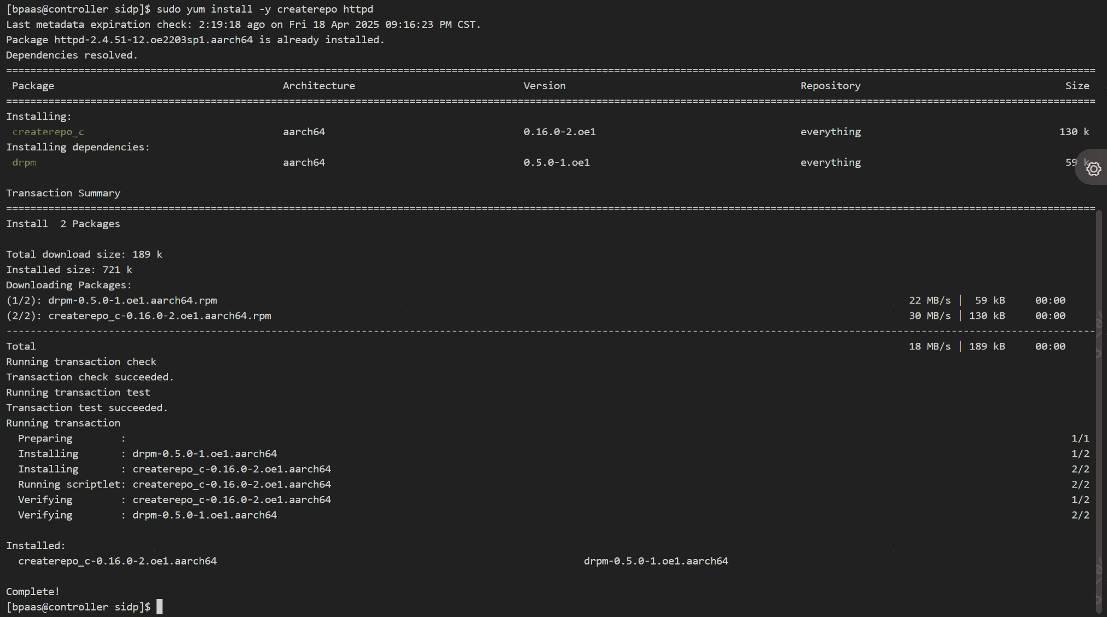Click the 'Transaction Summary' heading
Viewport: 1107px width, 617px height.
coord(63,193)
